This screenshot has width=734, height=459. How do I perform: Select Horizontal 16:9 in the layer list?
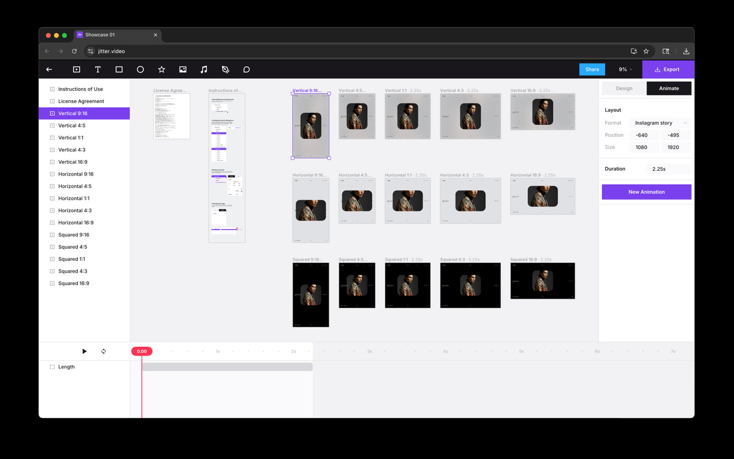[76, 223]
